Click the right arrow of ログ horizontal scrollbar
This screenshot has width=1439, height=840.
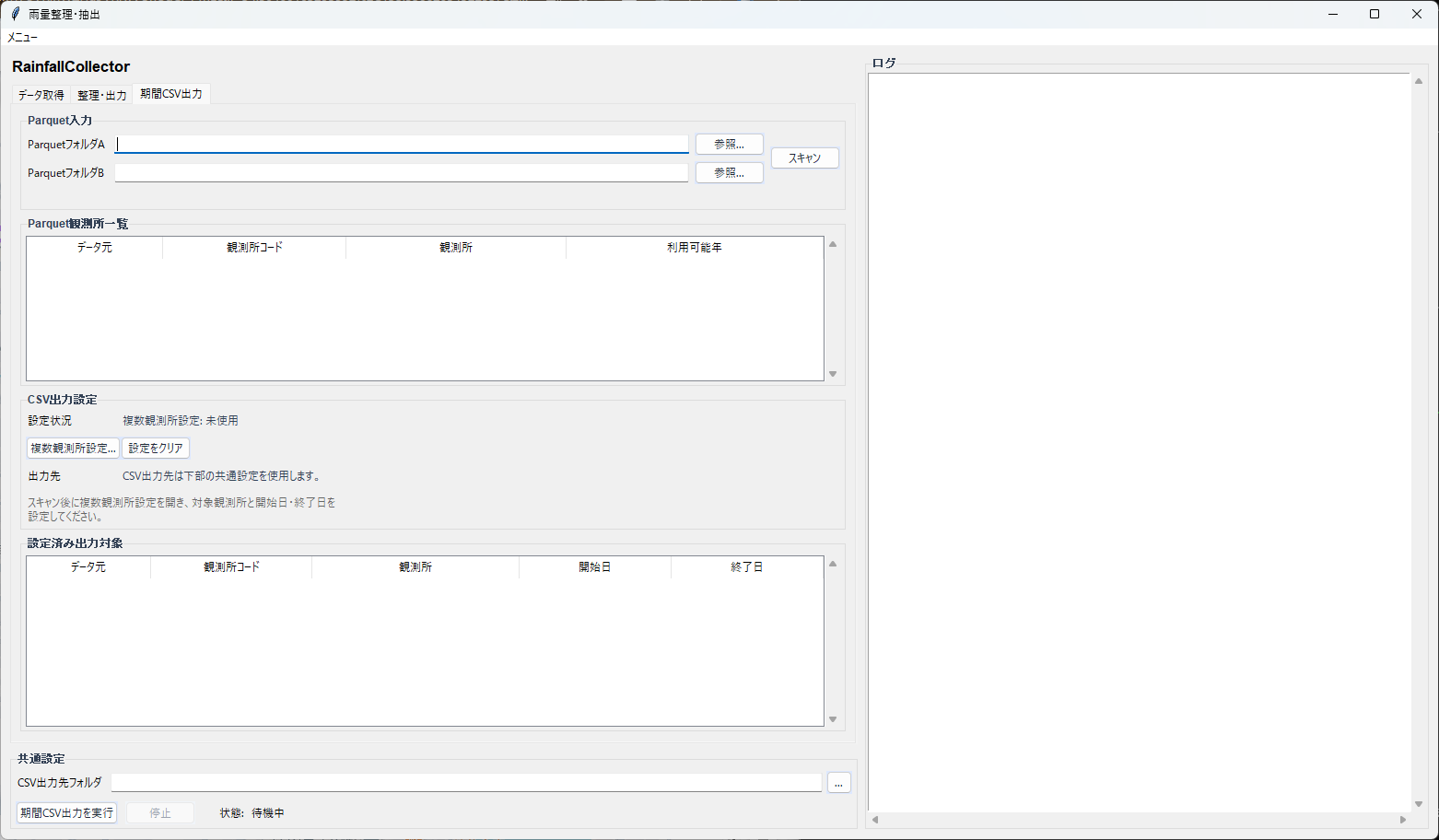[1403, 819]
